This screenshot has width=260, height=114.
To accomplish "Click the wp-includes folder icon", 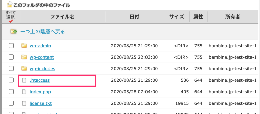I will click(x=24, y=69).
